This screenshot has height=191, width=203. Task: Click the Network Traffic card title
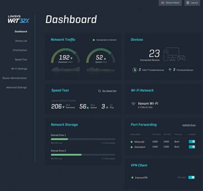63,40
